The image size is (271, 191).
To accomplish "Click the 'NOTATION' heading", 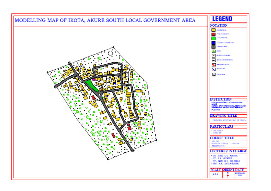I will 219,25.
